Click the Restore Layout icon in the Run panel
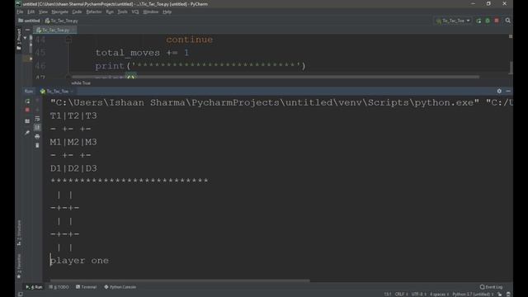This screenshot has height=297, width=528. coord(27,121)
